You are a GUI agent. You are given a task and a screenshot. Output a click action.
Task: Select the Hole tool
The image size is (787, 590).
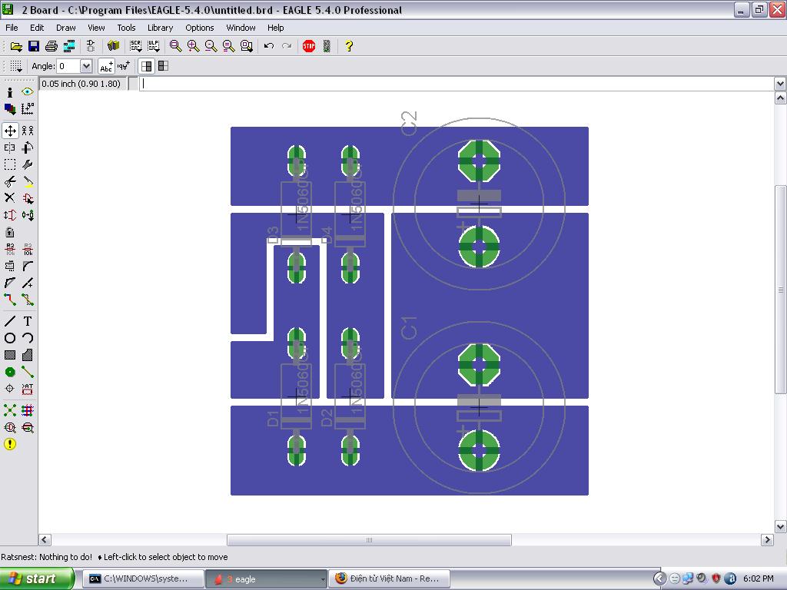coord(9,389)
